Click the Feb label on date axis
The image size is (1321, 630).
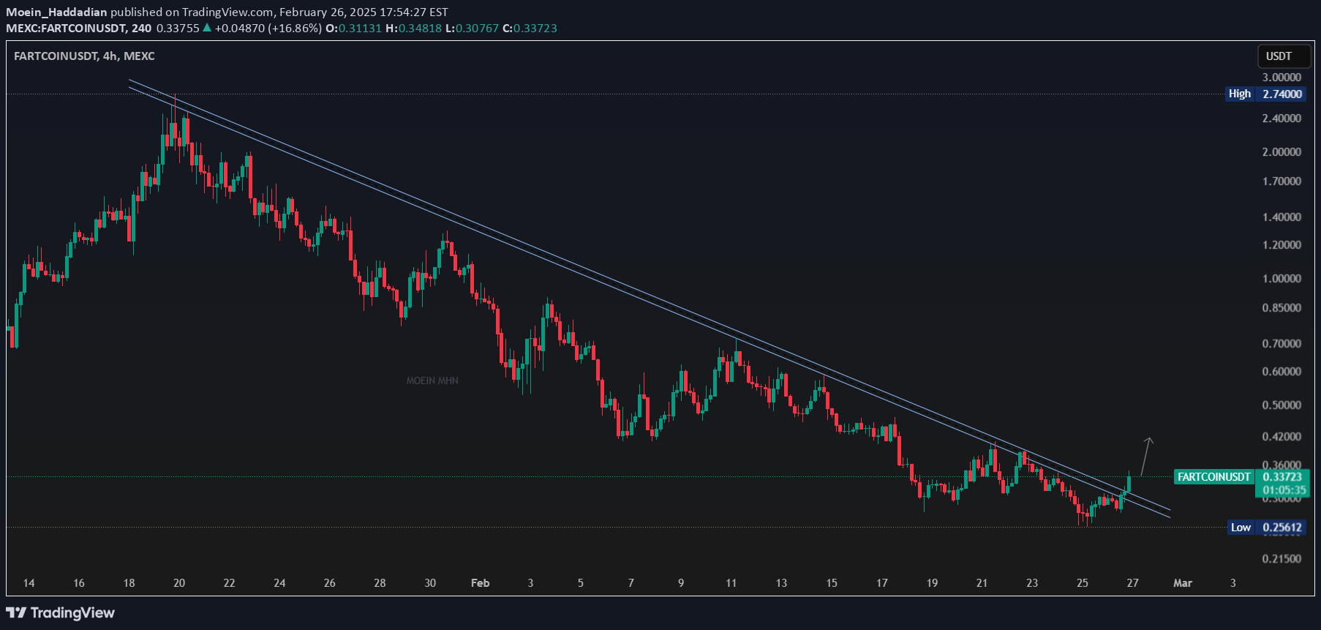click(x=480, y=583)
